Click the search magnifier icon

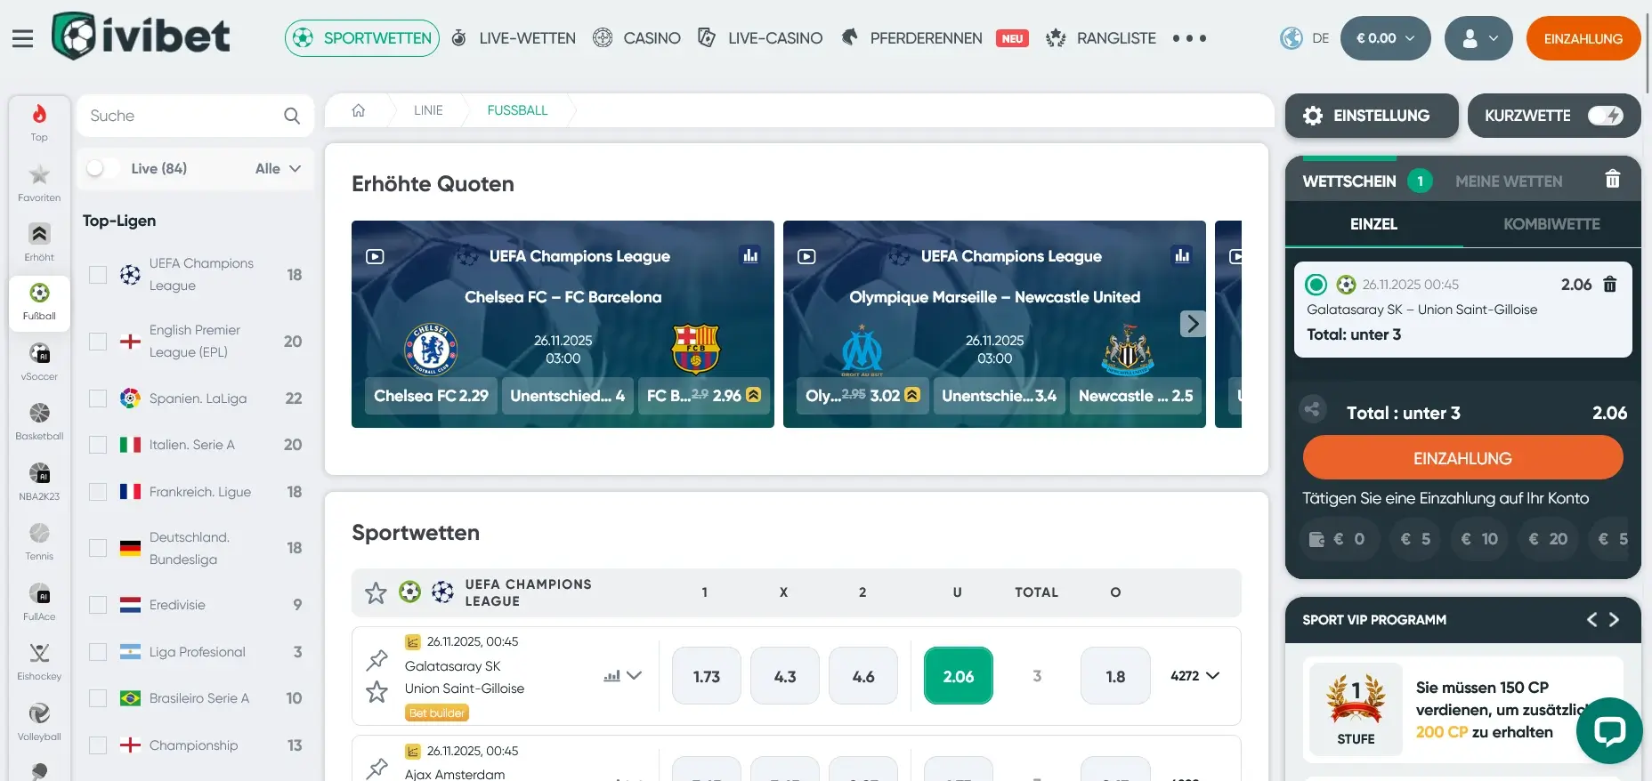(x=292, y=116)
